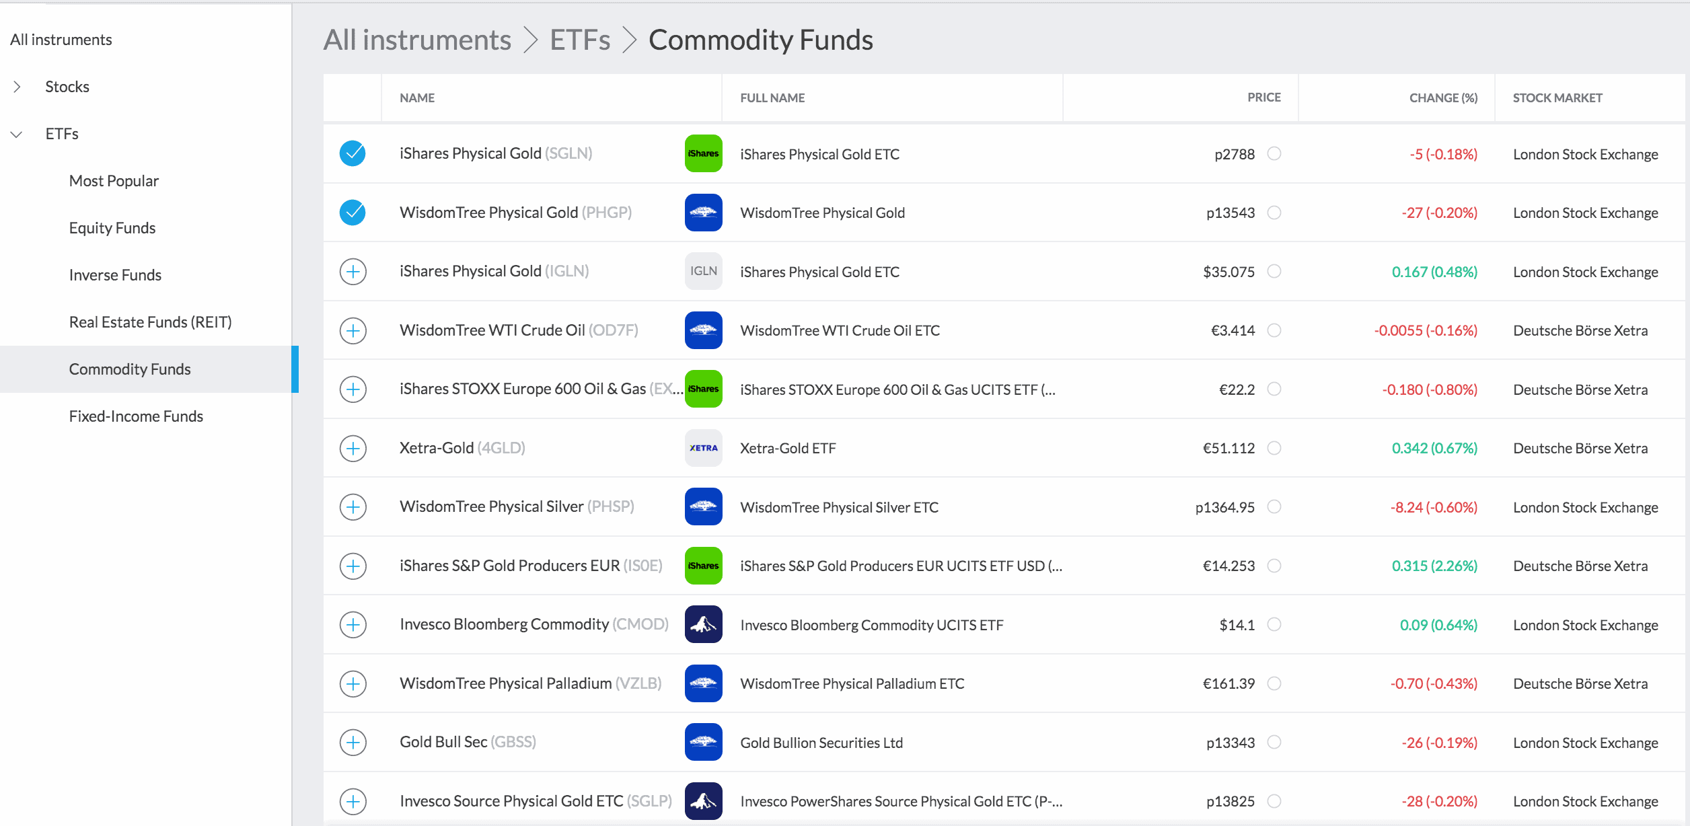The height and width of the screenshot is (826, 1690).
Task: Add WisdomTree Physical Palladium (VZLB)
Action: pos(353,683)
